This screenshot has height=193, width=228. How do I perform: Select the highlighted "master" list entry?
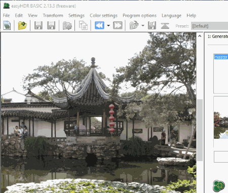click(x=221, y=57)
